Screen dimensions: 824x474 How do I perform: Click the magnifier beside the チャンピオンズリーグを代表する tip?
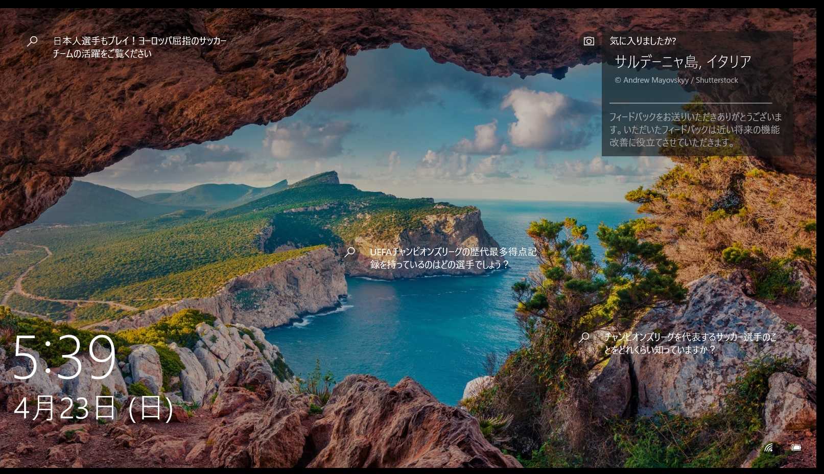tap(584, 337)
